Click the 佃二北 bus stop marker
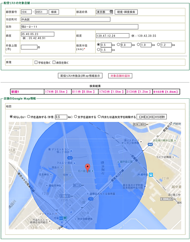Viewport: 190px width, 242px height. (x=77, y=185)
